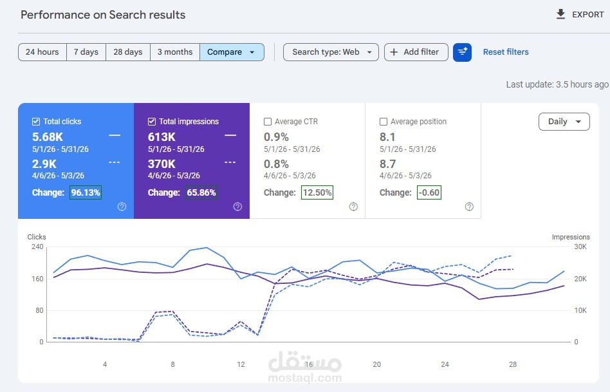Click the 8.7 previous position value
The height and width of the screenshot is (392, 610).
coord(388,164)
